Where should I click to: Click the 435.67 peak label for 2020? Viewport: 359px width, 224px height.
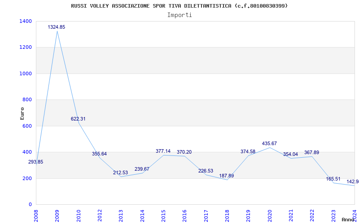click(269, 143)
